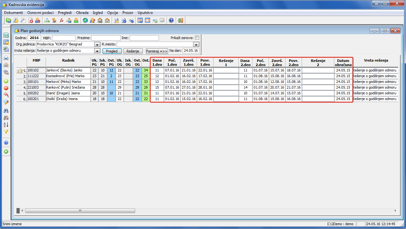Click the house icon in toolbar
This screenshot has width=406, height=229.
107,21
